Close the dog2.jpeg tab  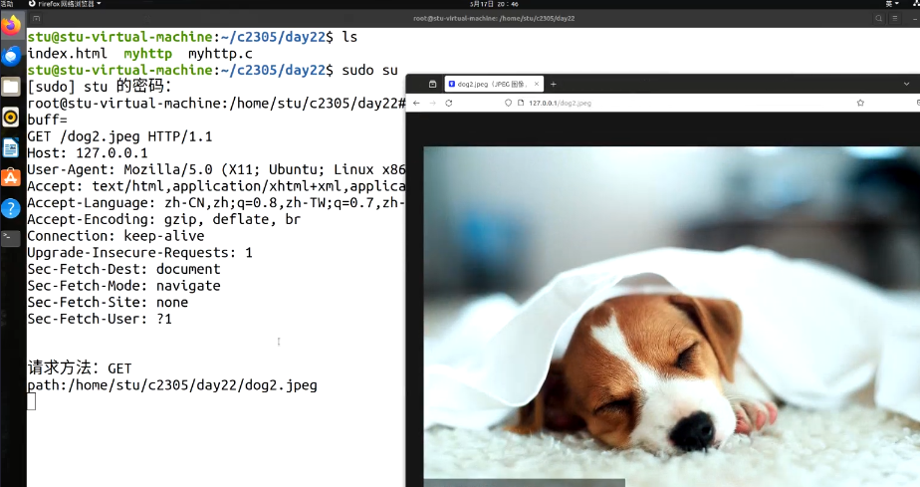[x=538, y=85]
